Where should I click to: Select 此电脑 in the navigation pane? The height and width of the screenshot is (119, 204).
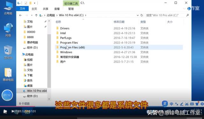tap(29, 55)
